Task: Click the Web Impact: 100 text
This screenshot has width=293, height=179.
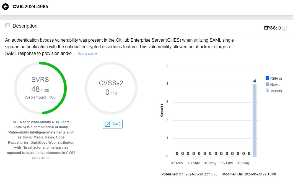Action: (40, 97)
